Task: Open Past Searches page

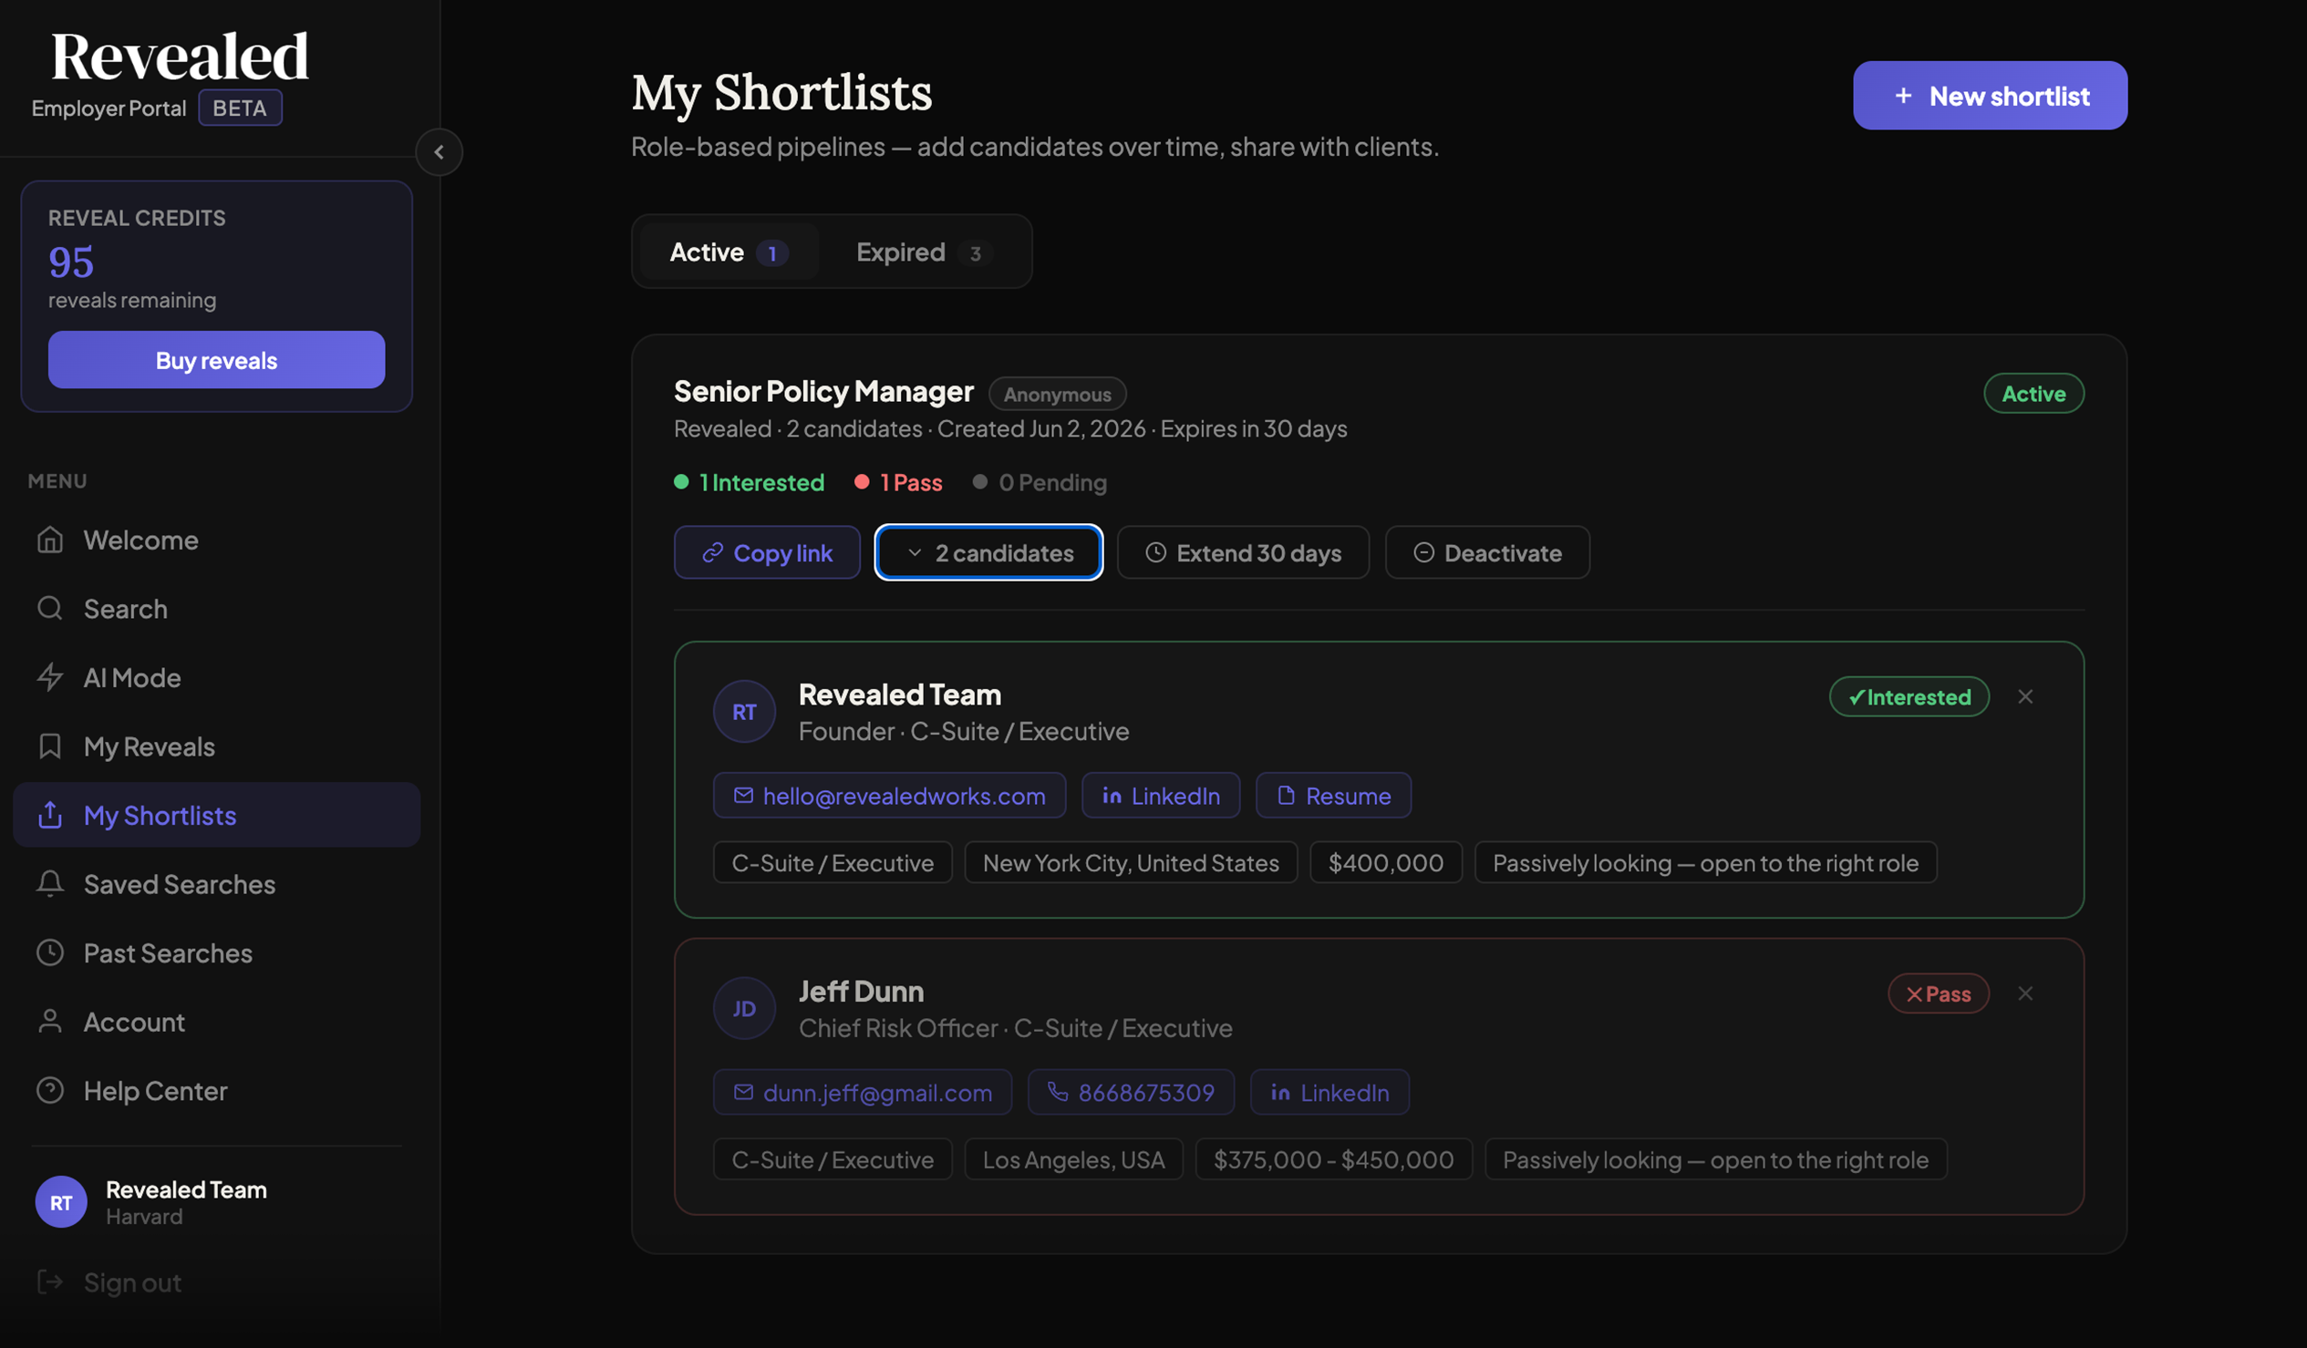Action: 216,952
